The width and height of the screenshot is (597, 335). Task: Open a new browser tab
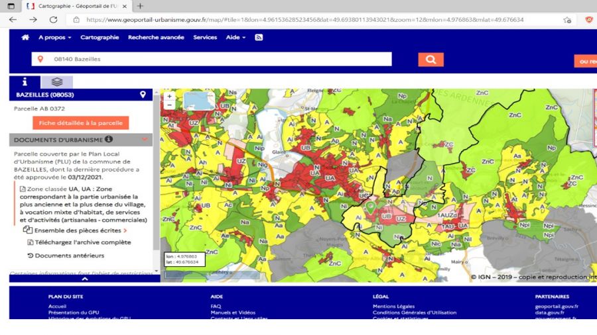tap(140, 6)
